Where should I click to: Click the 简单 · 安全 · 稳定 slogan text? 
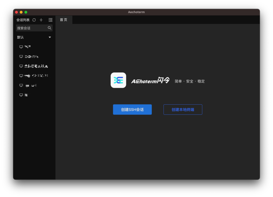tap(190, 81)
